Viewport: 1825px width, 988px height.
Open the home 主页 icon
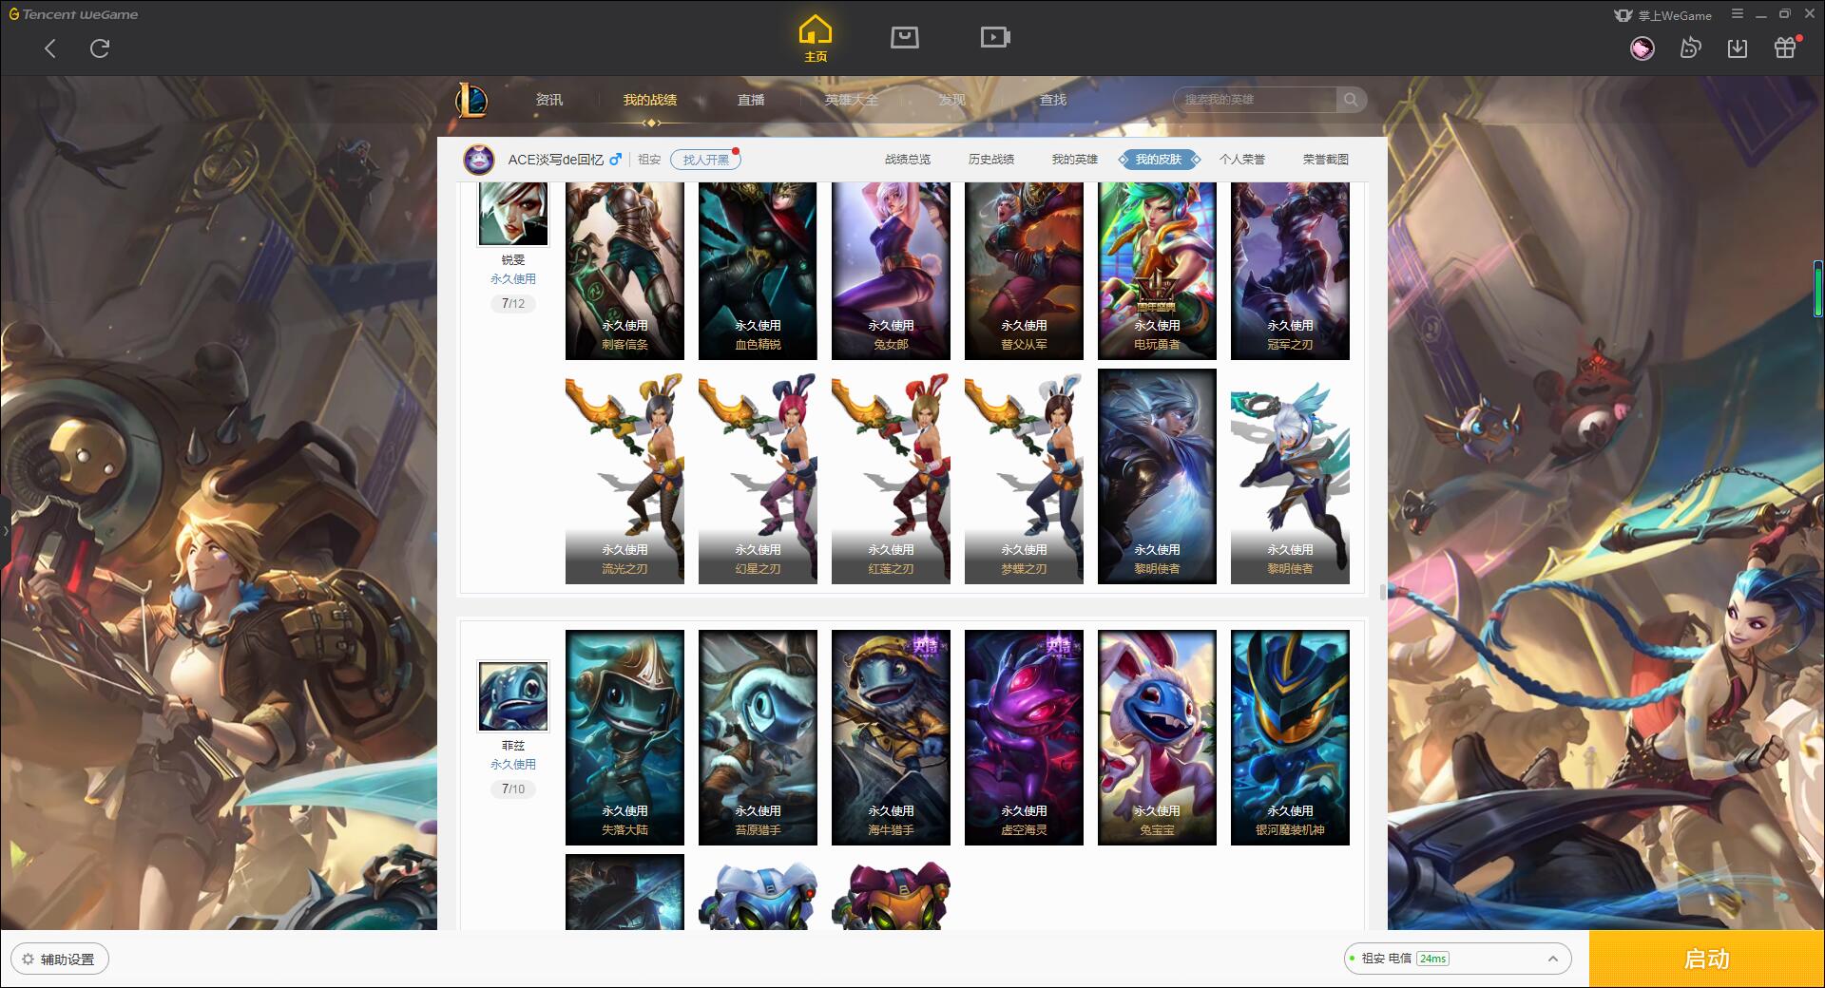click(x=816, y=38)
